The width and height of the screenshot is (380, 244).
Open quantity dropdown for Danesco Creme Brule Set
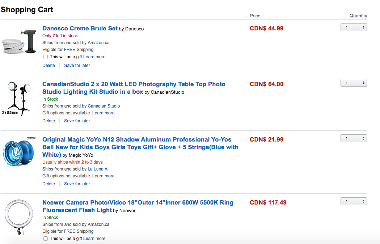[x=354, y=28]
